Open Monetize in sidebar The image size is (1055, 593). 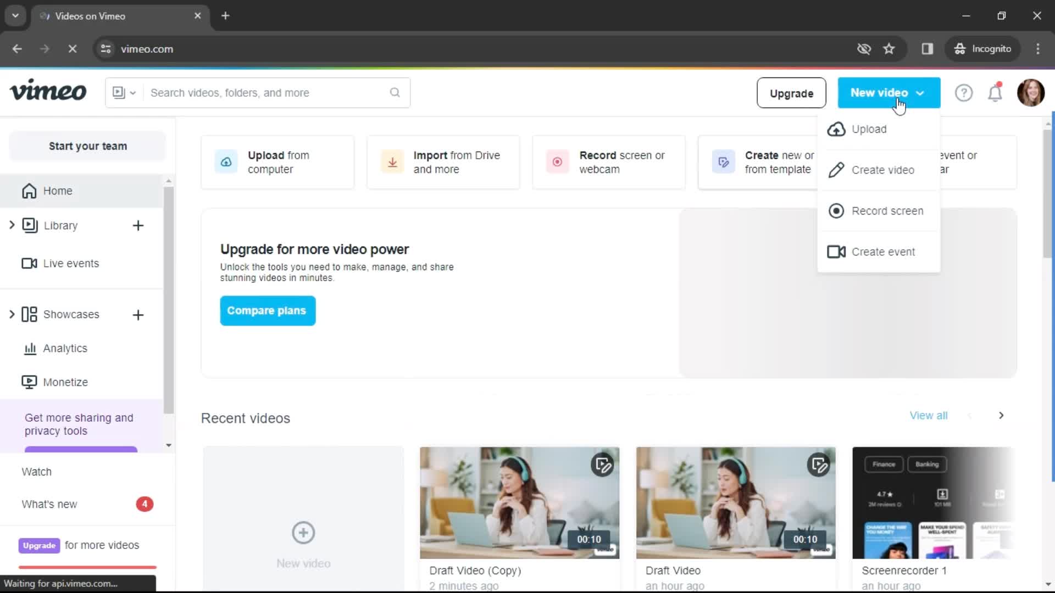[55, 382]
